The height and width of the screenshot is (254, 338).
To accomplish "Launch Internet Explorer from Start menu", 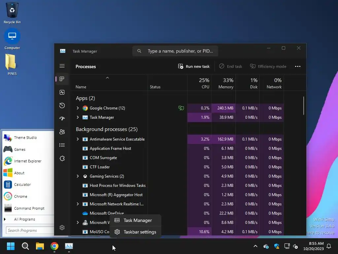I will click(x=28, y=161).
